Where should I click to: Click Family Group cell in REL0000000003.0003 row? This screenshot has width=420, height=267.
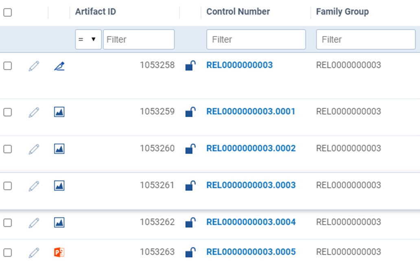pyautogui.click(x=348, y=185)
